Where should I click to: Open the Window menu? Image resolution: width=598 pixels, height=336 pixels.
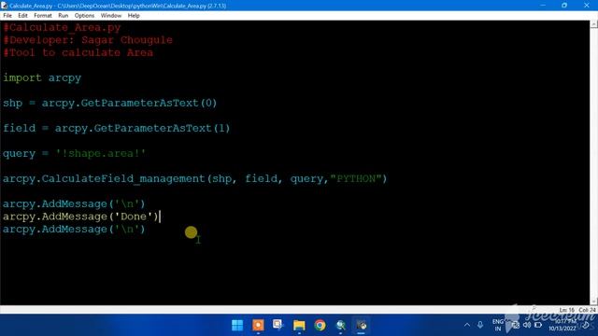coord(111,16)
